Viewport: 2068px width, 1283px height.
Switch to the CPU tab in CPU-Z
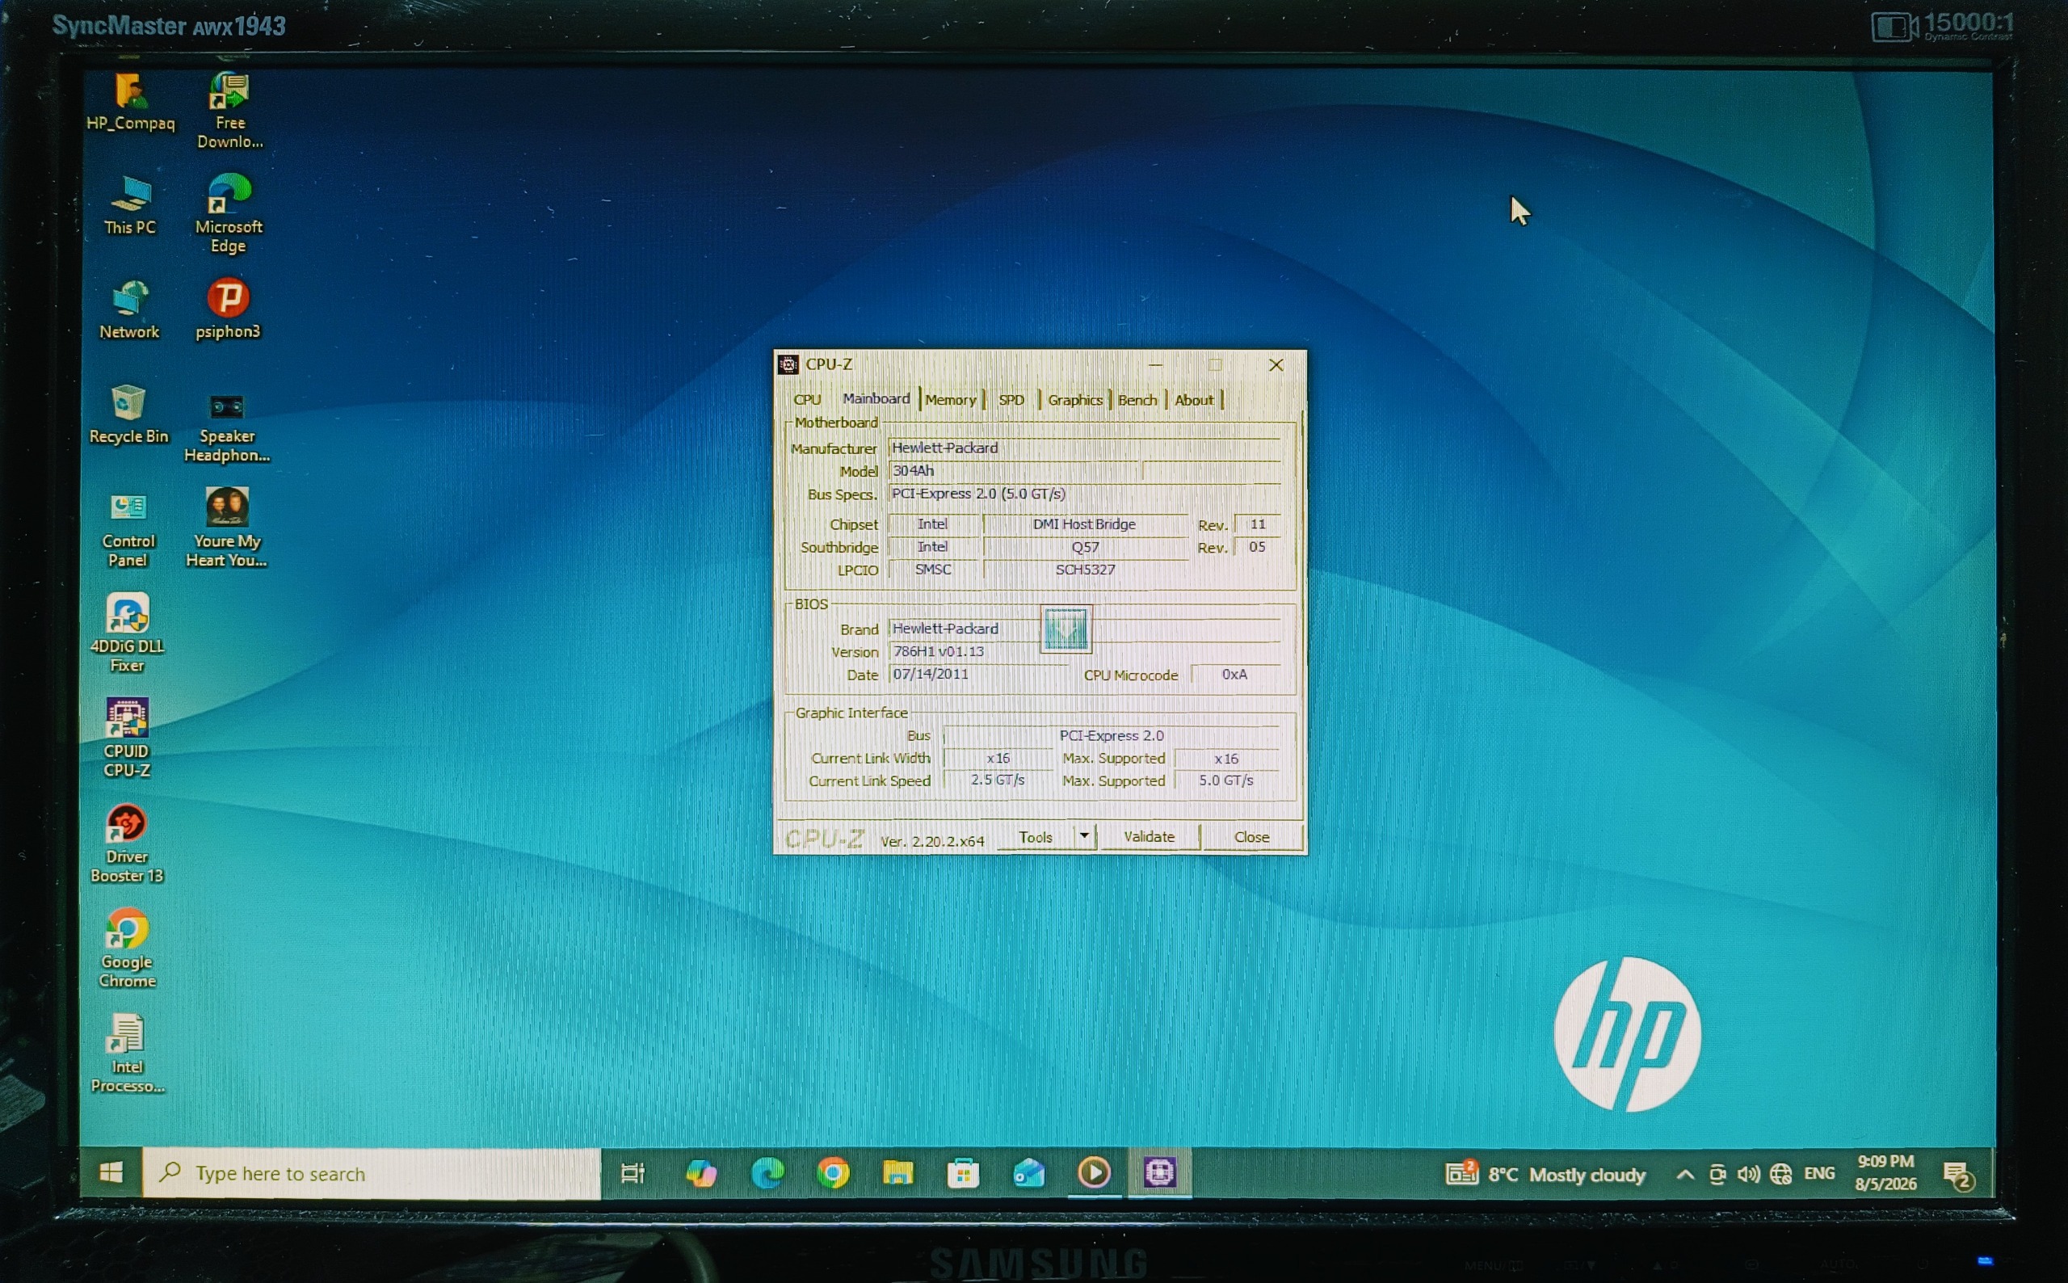point(807,400)
